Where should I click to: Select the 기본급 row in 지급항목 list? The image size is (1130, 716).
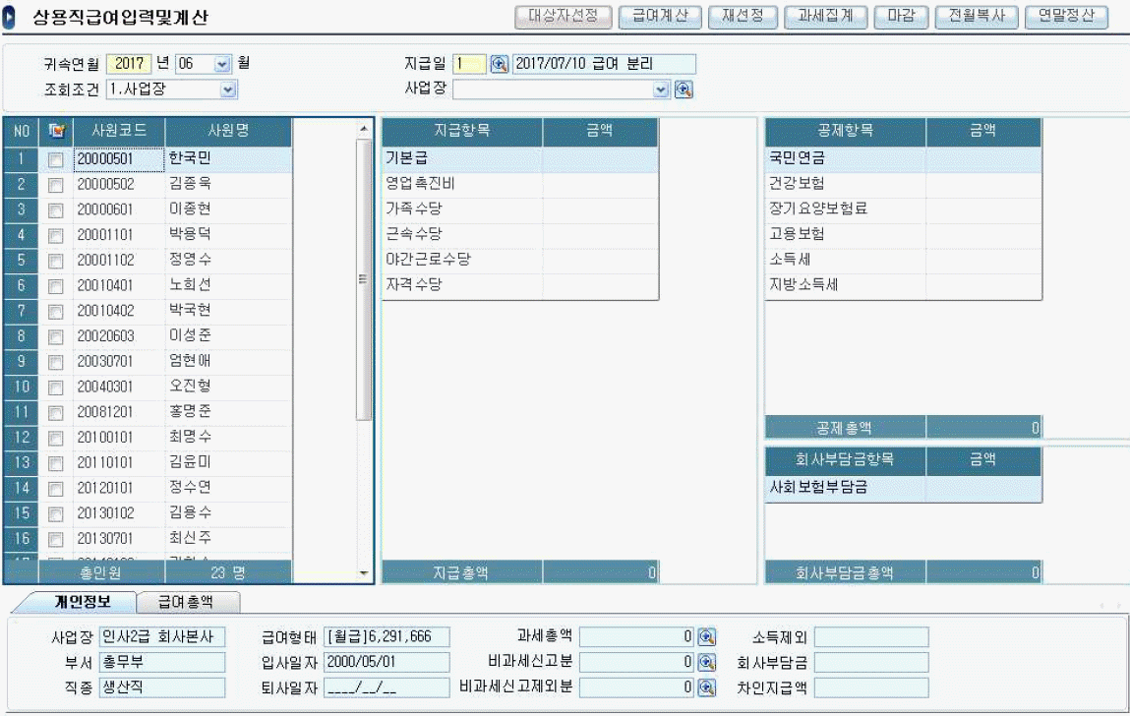[461, 157]
